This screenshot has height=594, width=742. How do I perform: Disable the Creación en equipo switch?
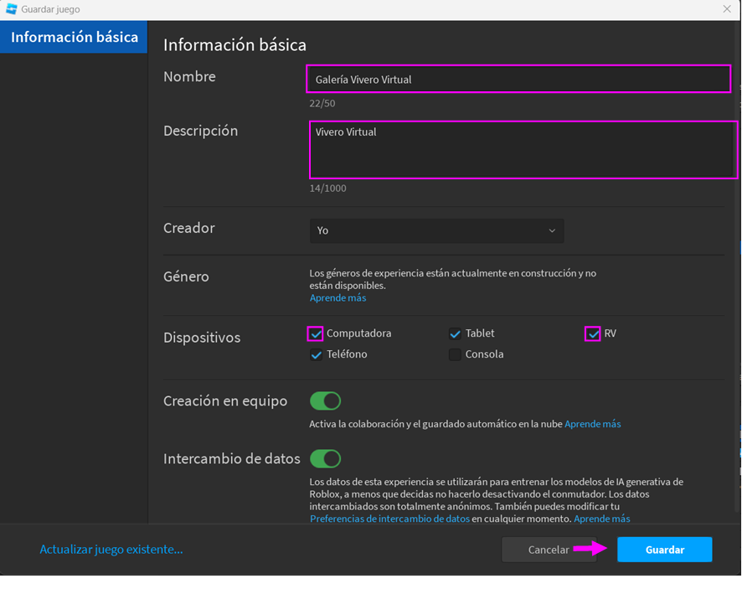click(x=325, y=401)
